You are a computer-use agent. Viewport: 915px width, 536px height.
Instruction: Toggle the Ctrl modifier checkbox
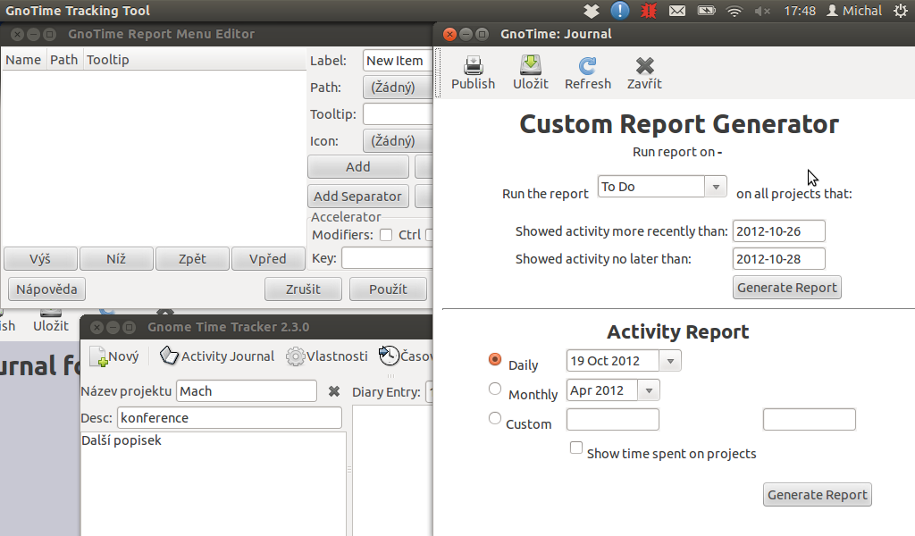point(386,235)
